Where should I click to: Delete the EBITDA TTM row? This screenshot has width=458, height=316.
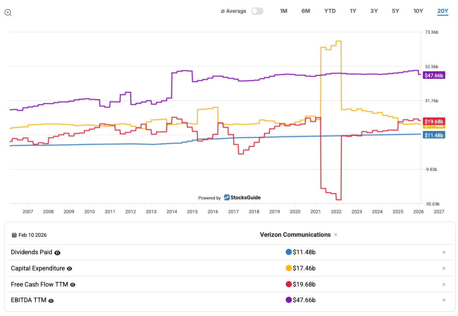tap(444, 300)
